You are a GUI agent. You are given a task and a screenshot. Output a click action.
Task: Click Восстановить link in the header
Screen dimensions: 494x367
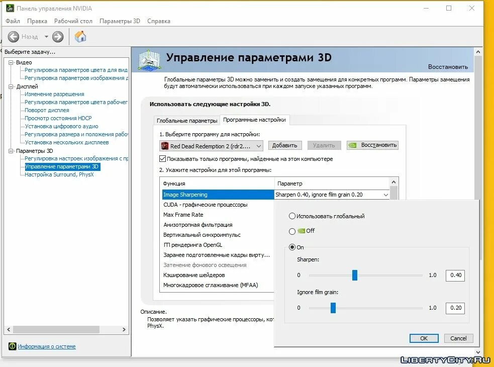[448, 67]
